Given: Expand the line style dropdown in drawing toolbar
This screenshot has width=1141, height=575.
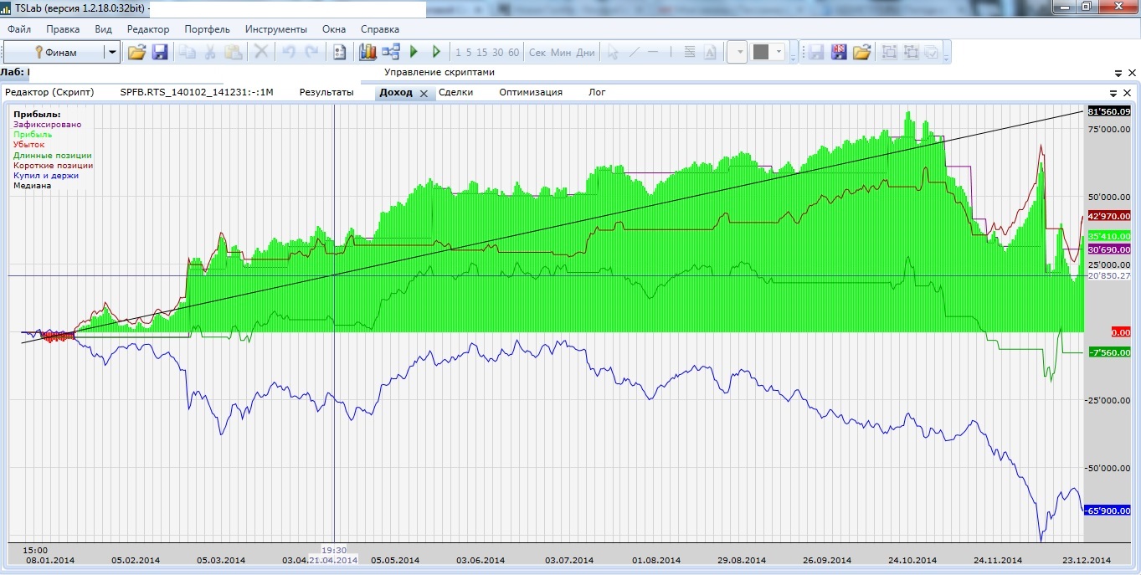Looking at the screenshot, I should coord(741,52).
